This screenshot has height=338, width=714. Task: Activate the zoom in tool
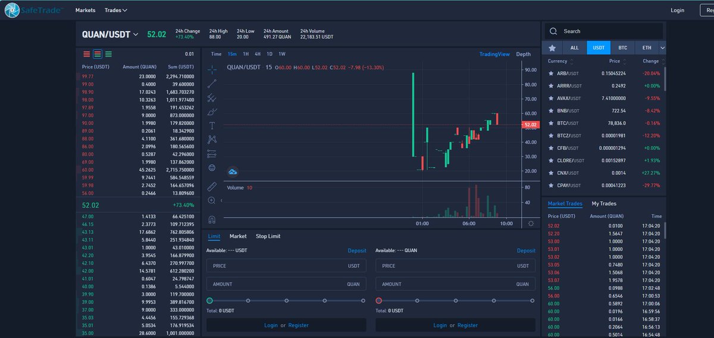212,201
